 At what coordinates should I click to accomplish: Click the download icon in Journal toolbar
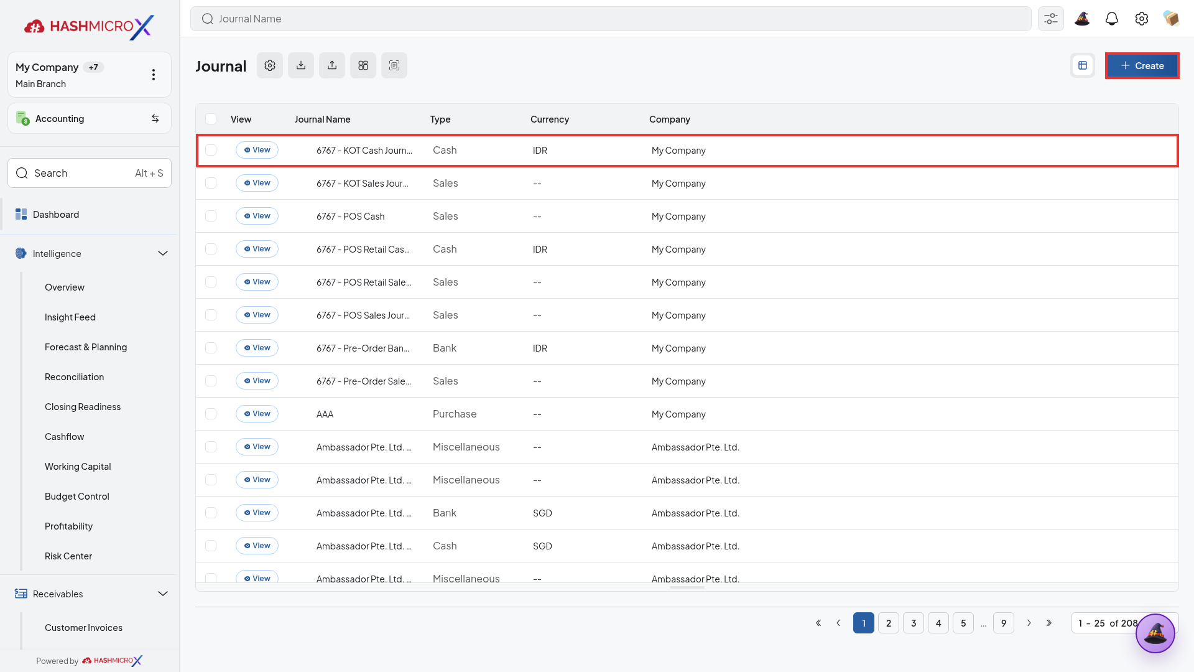pos(301,65)
